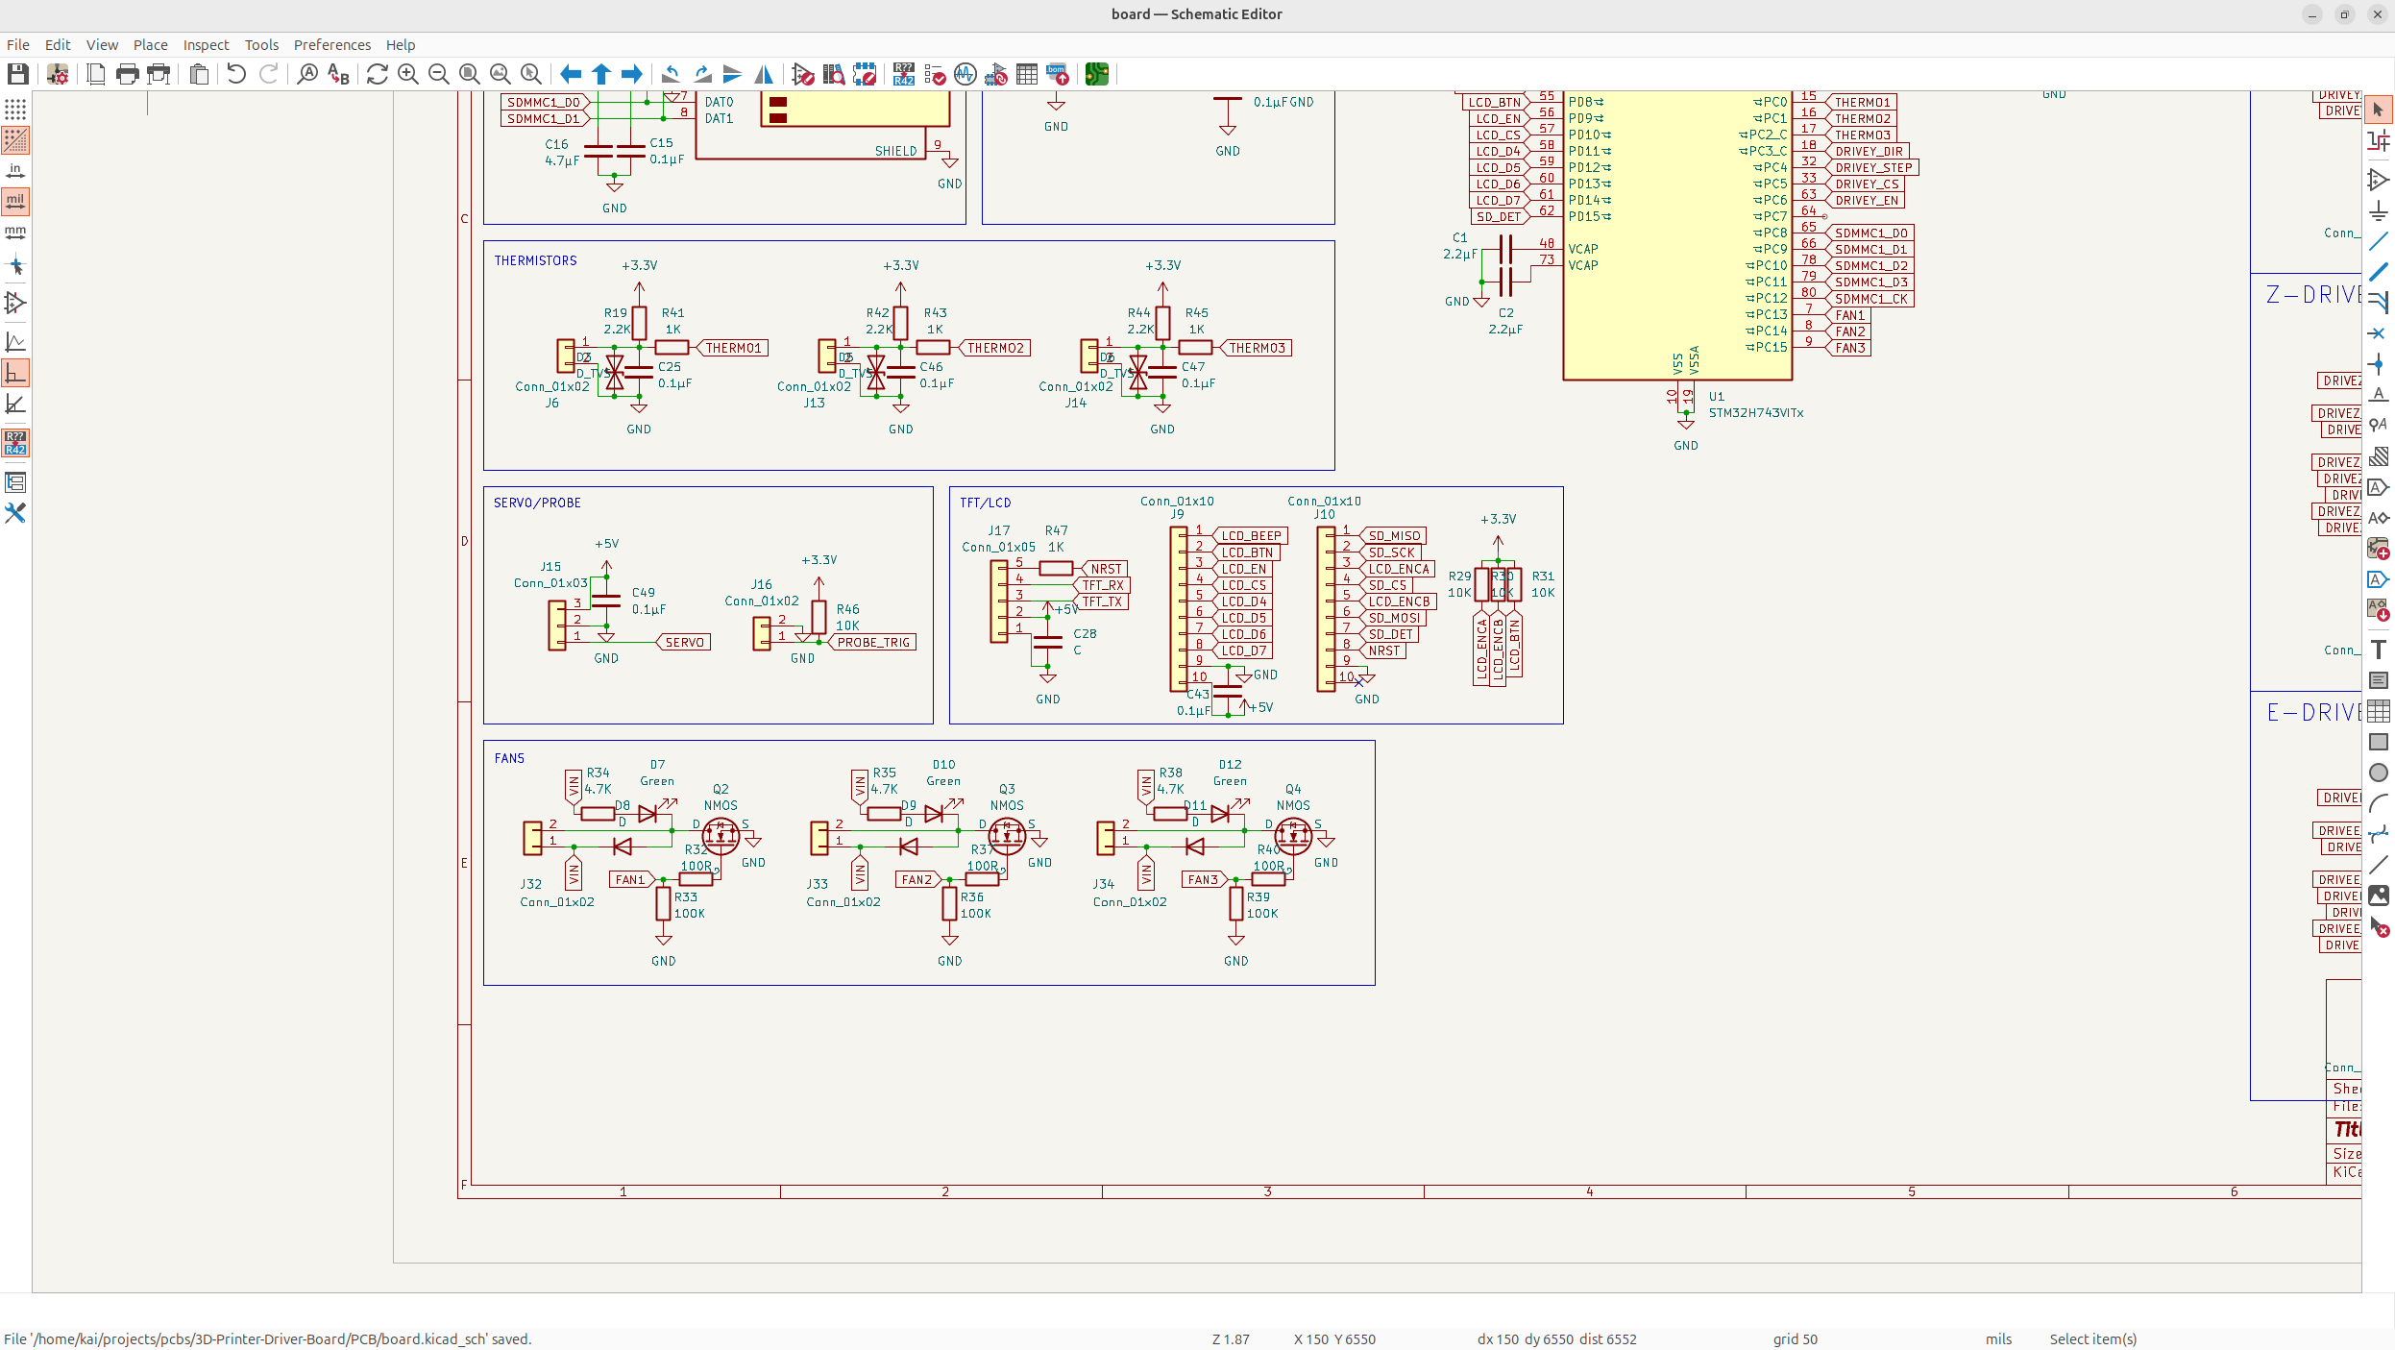Viewport: 2395px width, 1350px height.
Task: Open the PCB editor green board icon
Action: click(1097, 74)
